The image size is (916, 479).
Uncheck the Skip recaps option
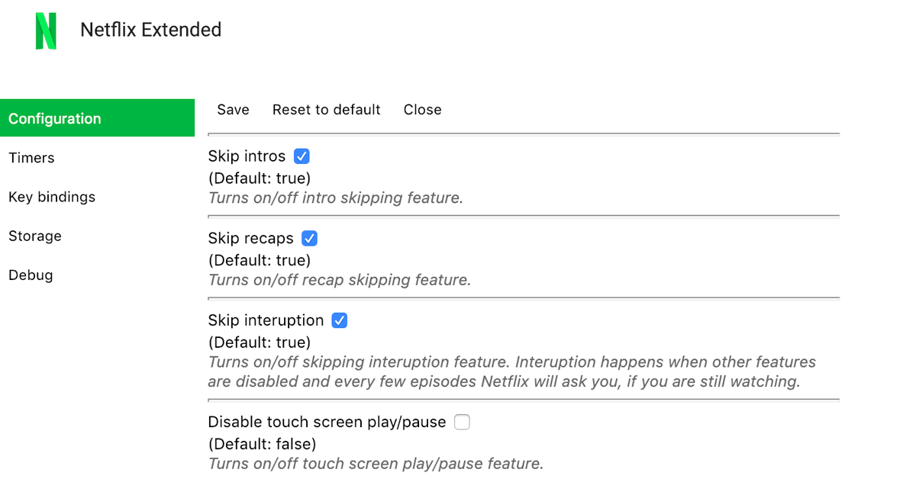[x=309, y=238]
